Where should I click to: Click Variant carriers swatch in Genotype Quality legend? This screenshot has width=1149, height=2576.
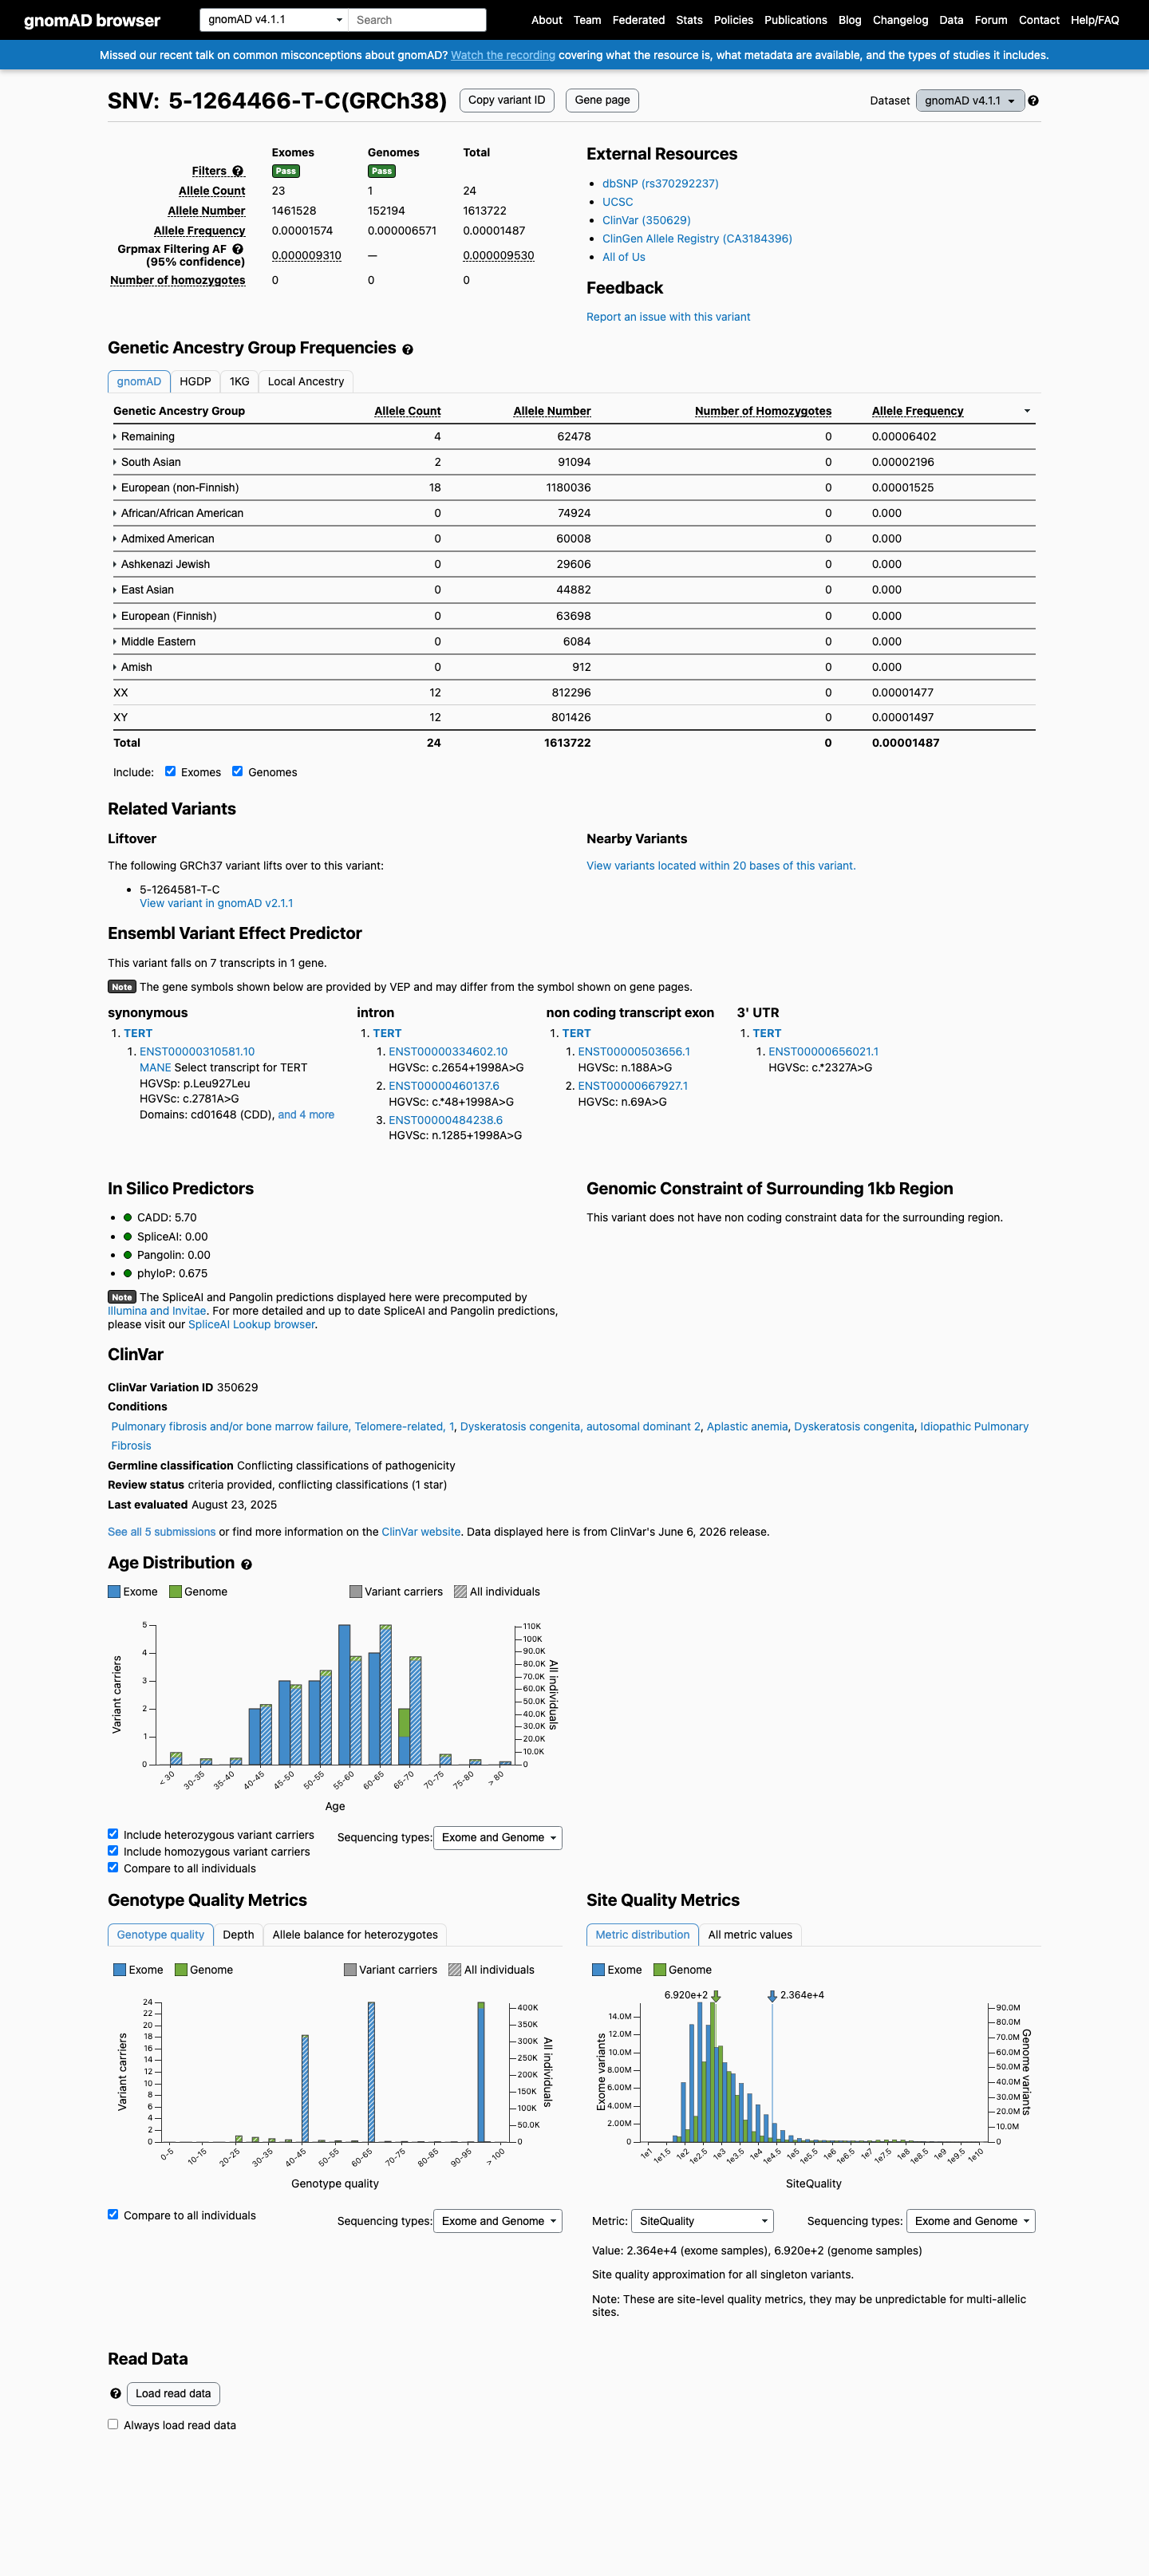(350, 1970)
